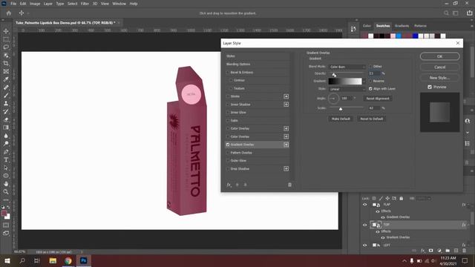This screenshot has width=475, height=267.
Task: Enable the Inner Glow checkbox
Action: point(228,112)
